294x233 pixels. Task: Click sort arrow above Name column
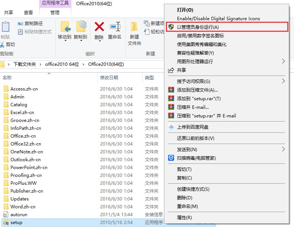(49, 73)
